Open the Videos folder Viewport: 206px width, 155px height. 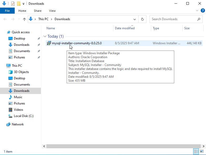18,110
